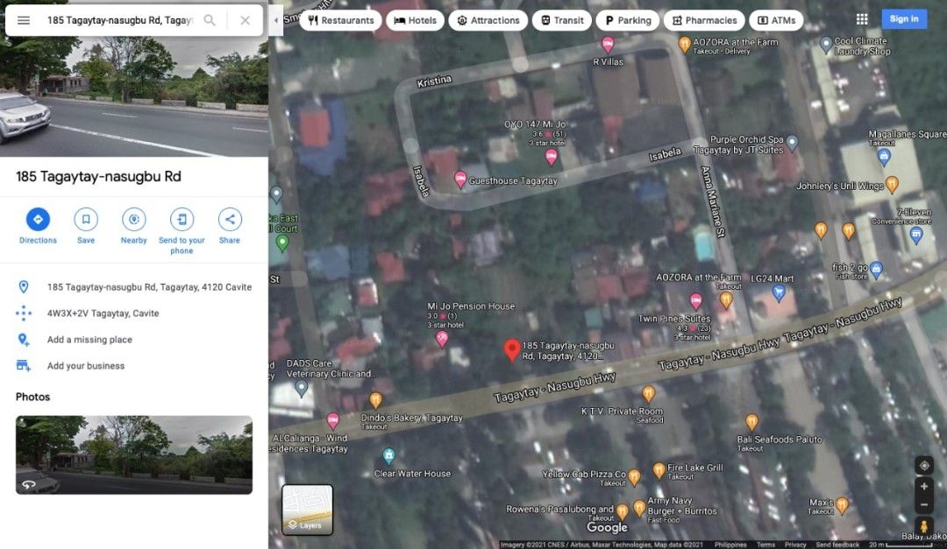947x549 pixels.
Task: Select Dindo's Bakery Tagaytay pin
Action: [375, 400]
